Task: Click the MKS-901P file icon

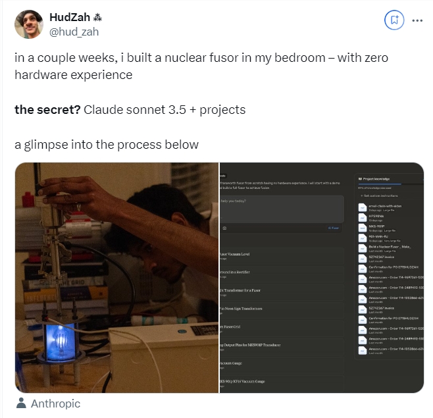Action: pos(362,228)
